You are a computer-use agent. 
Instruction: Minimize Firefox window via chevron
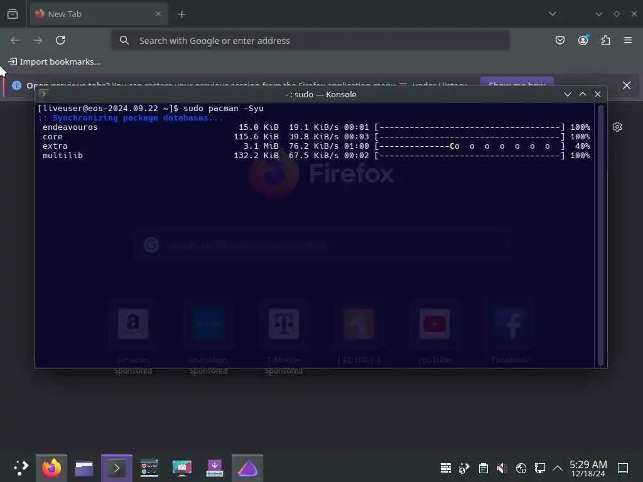click(x=598, y=14)
